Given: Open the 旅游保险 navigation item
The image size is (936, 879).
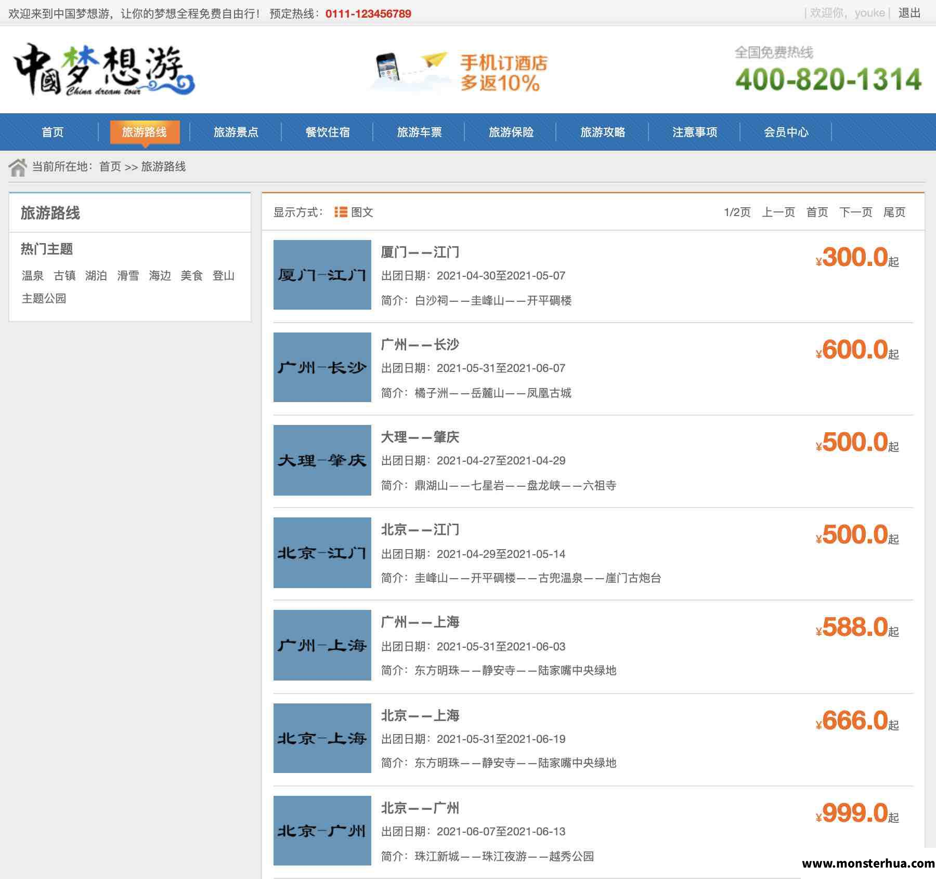Looking at the screenshot, I should [511, 132].
